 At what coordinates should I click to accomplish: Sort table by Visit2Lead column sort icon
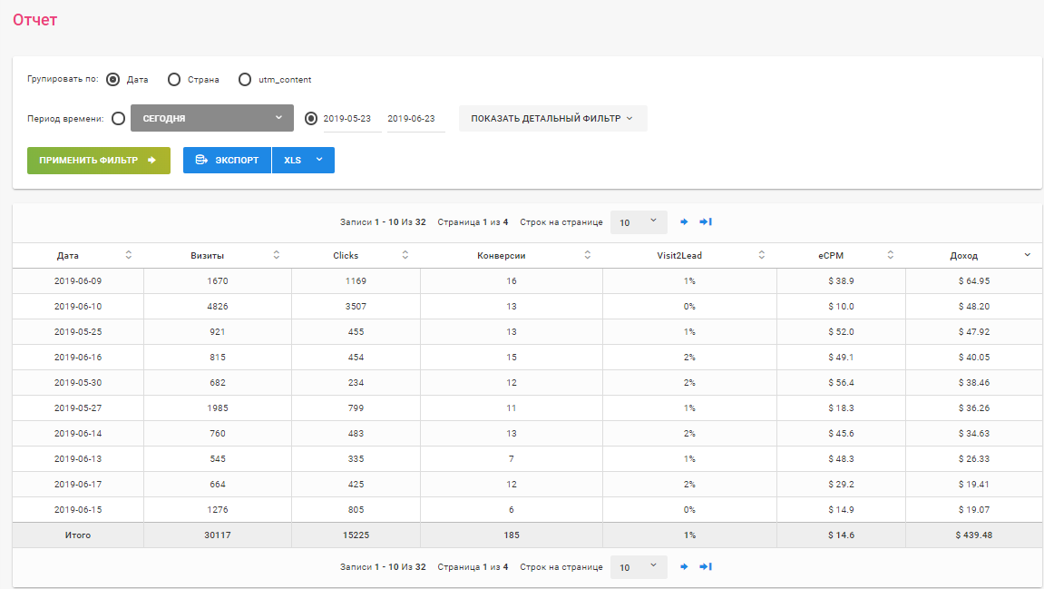pyautogui.click(x=762, y=255)
